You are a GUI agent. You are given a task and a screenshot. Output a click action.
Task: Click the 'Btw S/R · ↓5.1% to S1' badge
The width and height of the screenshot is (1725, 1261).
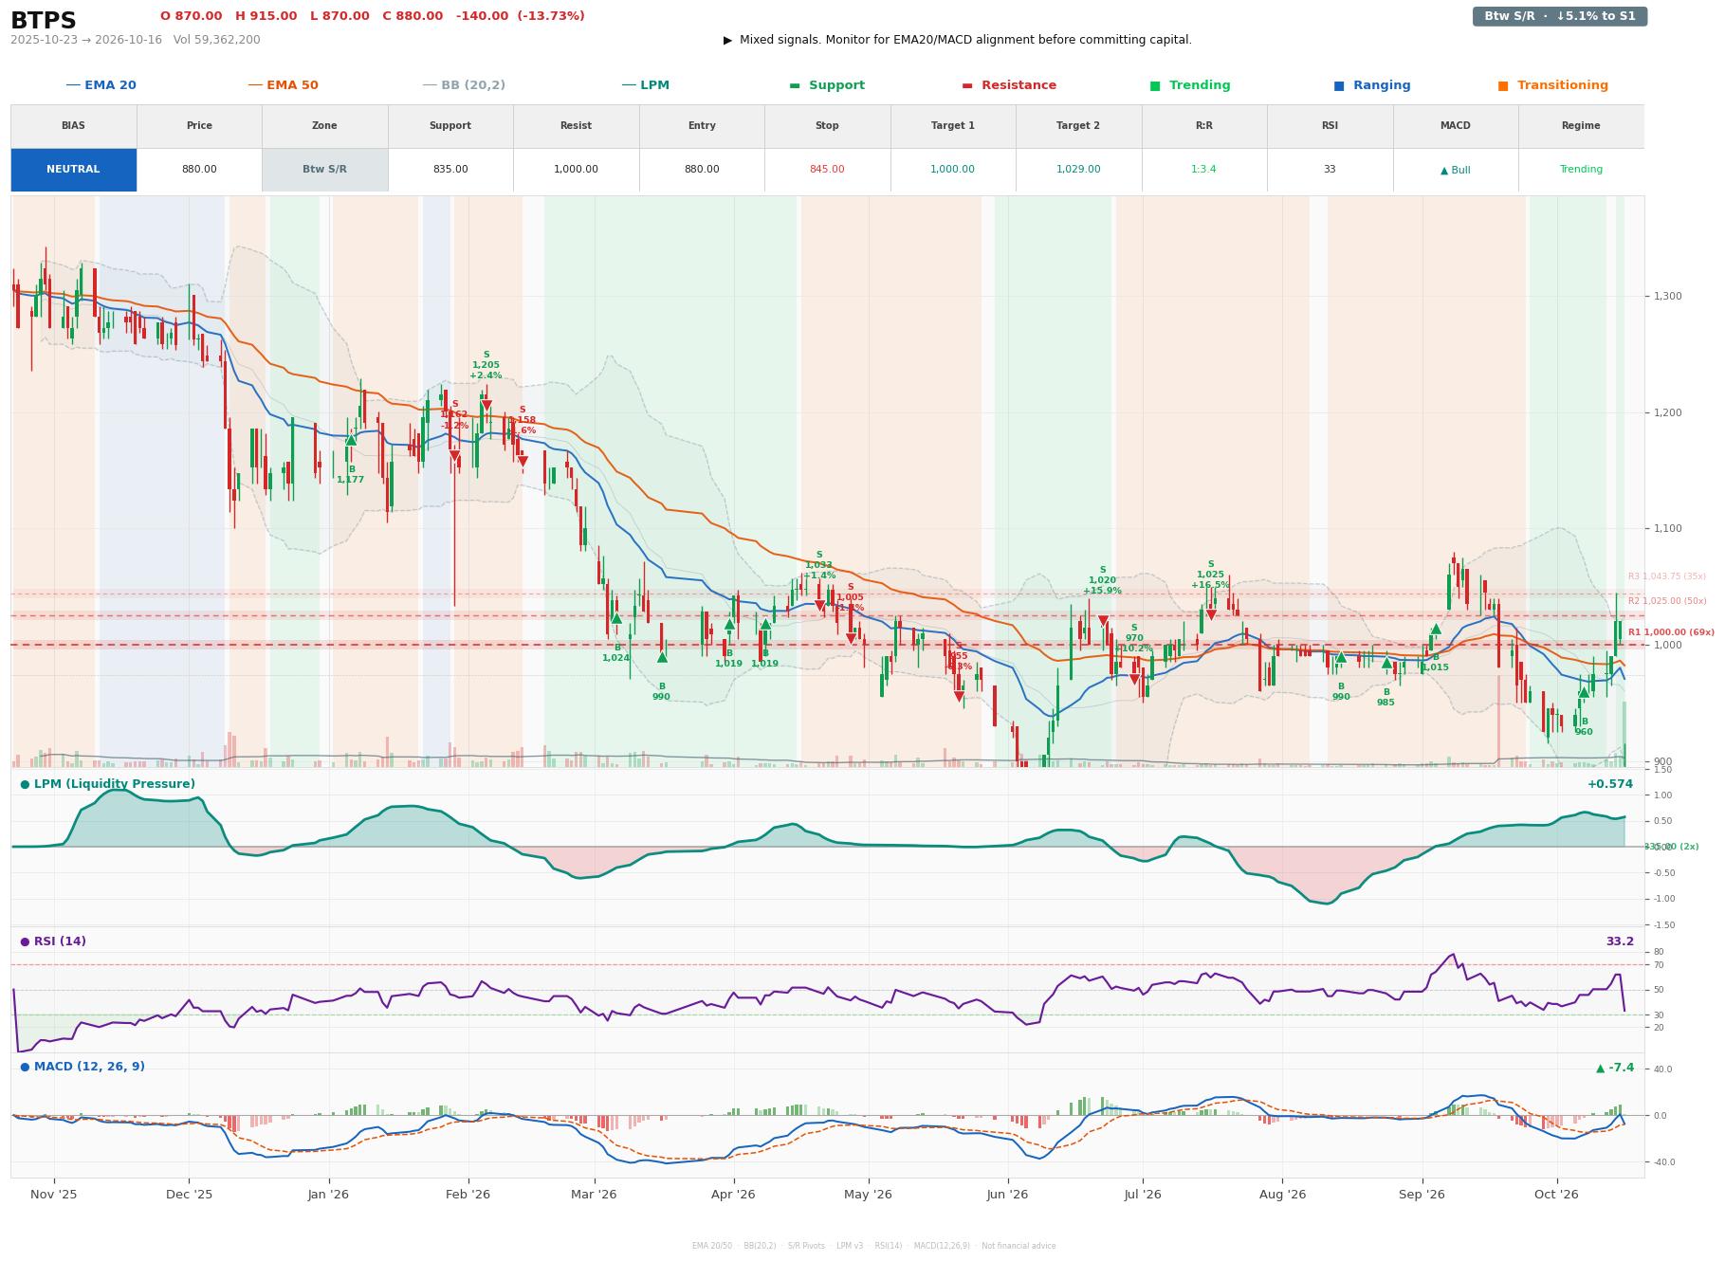pyautogui.click(x=1559, y=16)
